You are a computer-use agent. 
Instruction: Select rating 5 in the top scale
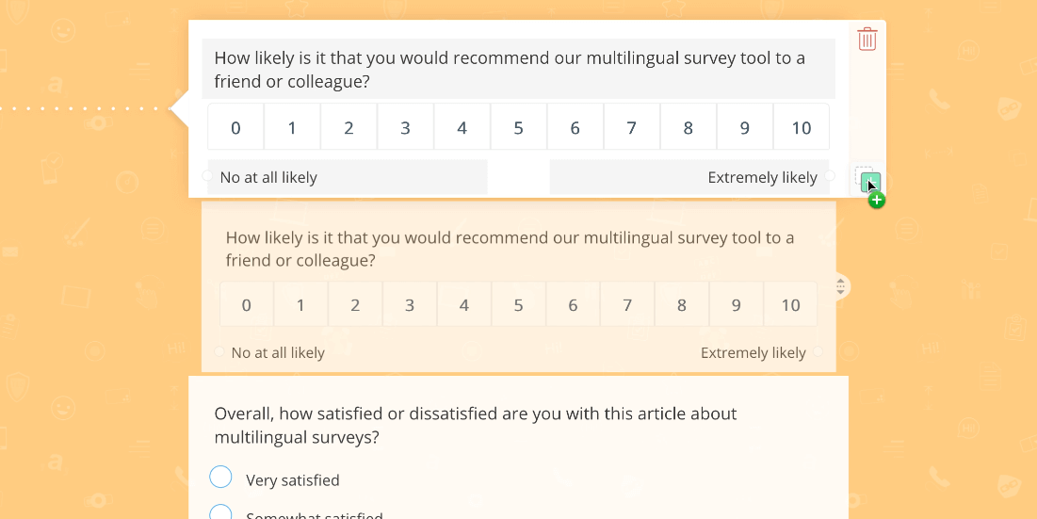pyautogui.click(x=518, y=127)
